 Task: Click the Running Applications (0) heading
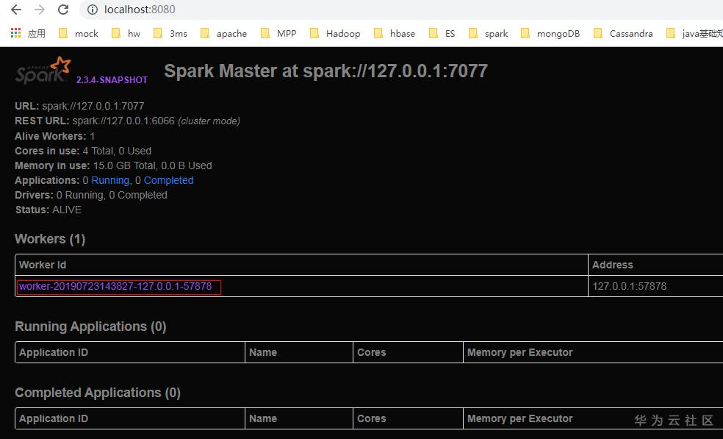pyautogui.click(x=90, y=326)
